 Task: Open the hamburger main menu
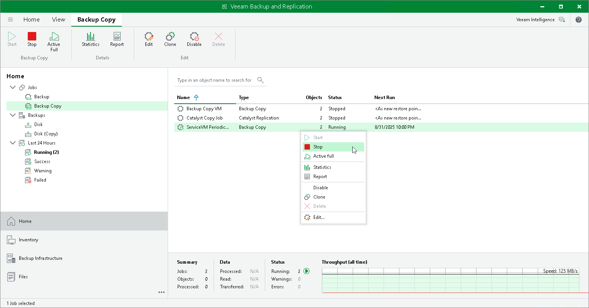click(10, 20)
